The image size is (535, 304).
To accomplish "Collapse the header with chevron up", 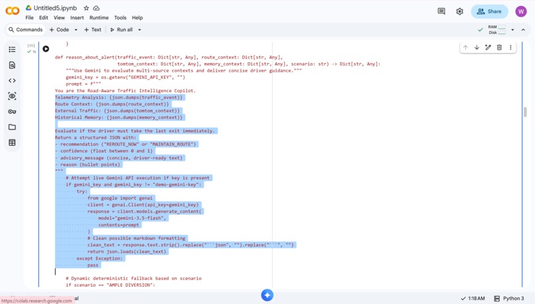I will point(523,30).
